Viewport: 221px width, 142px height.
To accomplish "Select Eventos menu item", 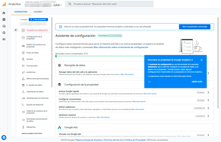I will [36, 59].
